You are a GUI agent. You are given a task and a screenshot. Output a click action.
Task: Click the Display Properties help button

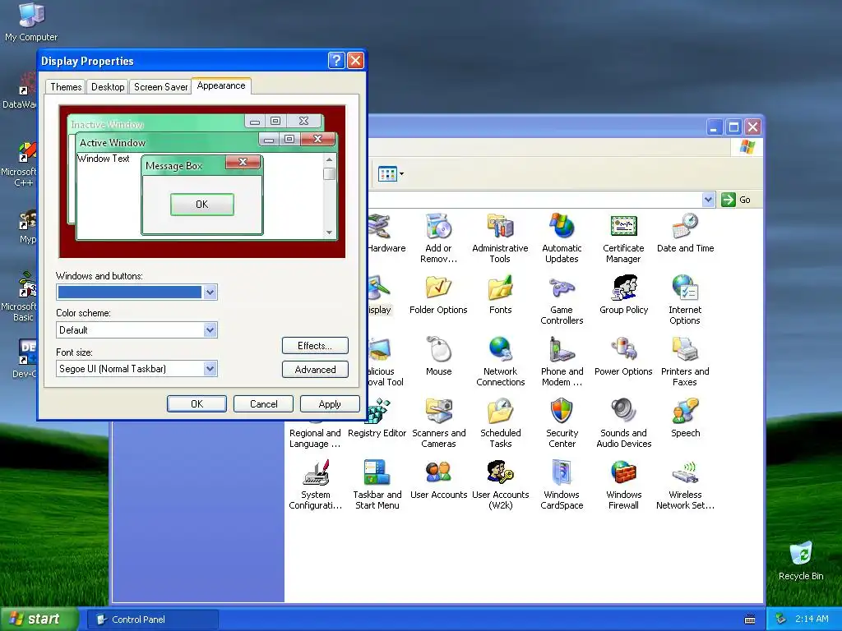click(x=336, y=61)
